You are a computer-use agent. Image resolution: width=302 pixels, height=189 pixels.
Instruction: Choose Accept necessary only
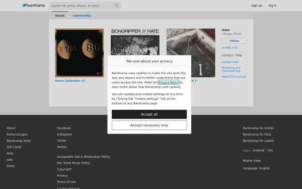pos(149,125)
